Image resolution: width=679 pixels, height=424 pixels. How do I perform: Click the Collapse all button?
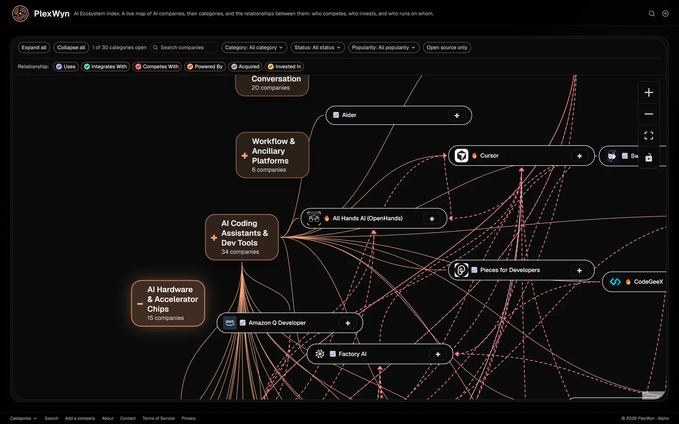point(71,48)
